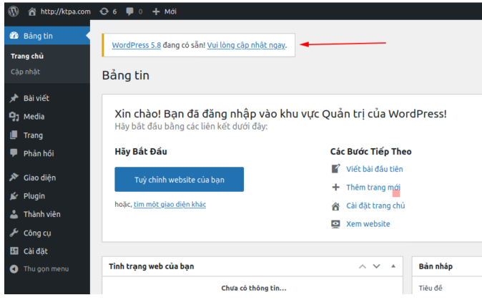The height and width of the screenshot is (300, 482).
Task: Open the updates icon showing 6
Action: click(104, 11)
